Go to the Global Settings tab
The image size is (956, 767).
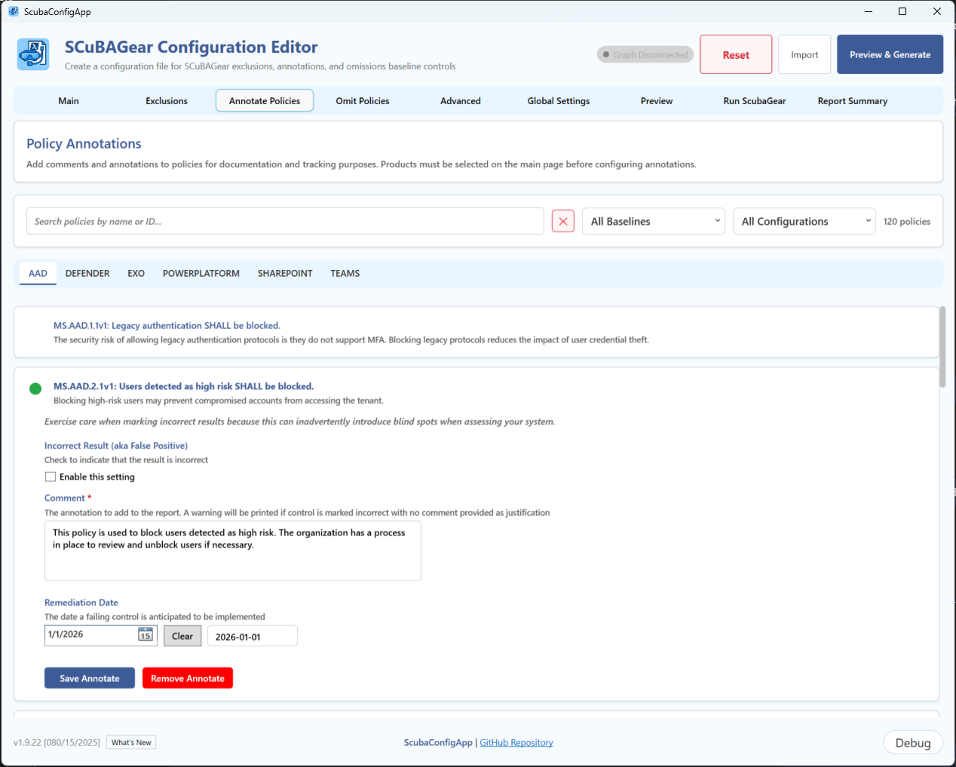click(x=559, y=100)
